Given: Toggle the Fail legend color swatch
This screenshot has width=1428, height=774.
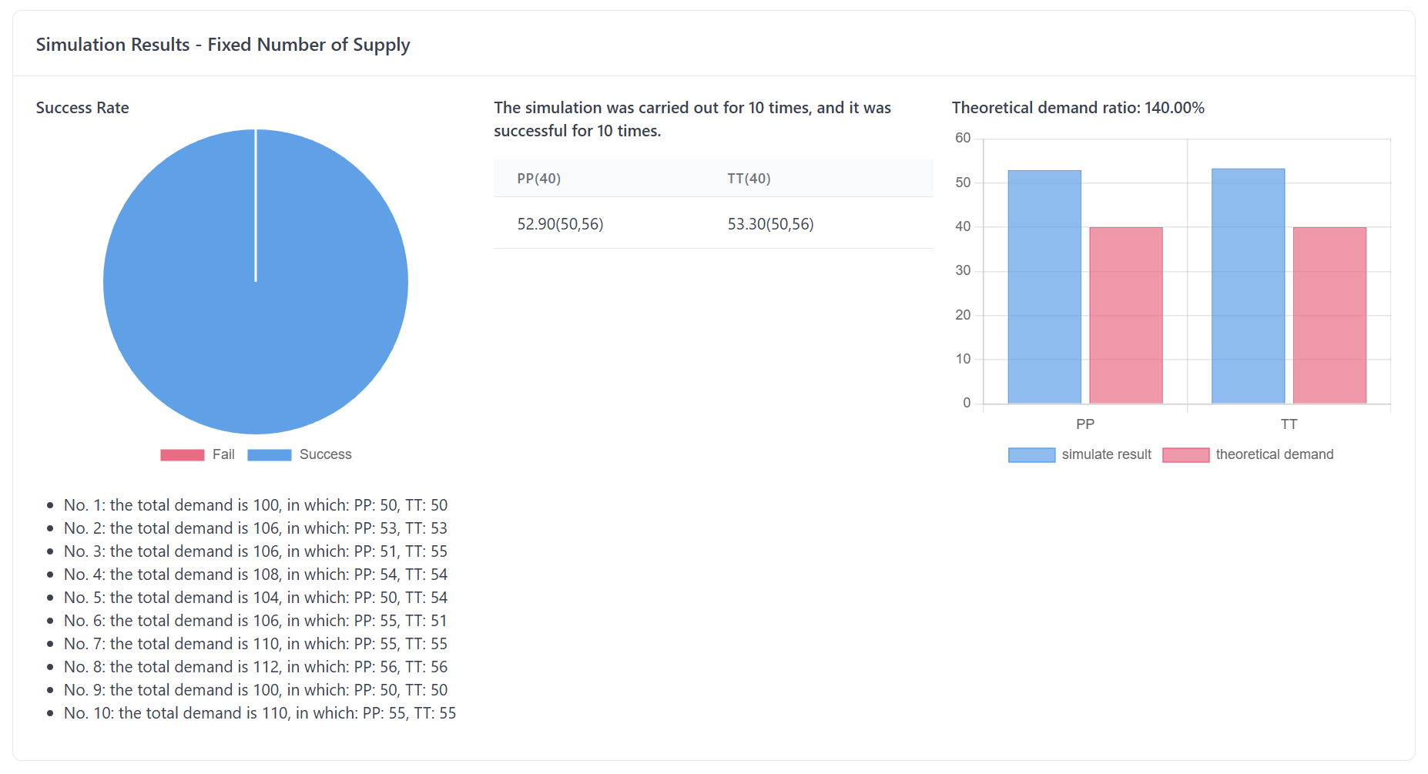Looking at the screenshot, I should (x=182, y=455).
